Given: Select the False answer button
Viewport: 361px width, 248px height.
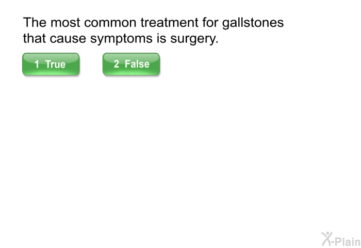Looking at the screenshot, I should coord(131,64).
